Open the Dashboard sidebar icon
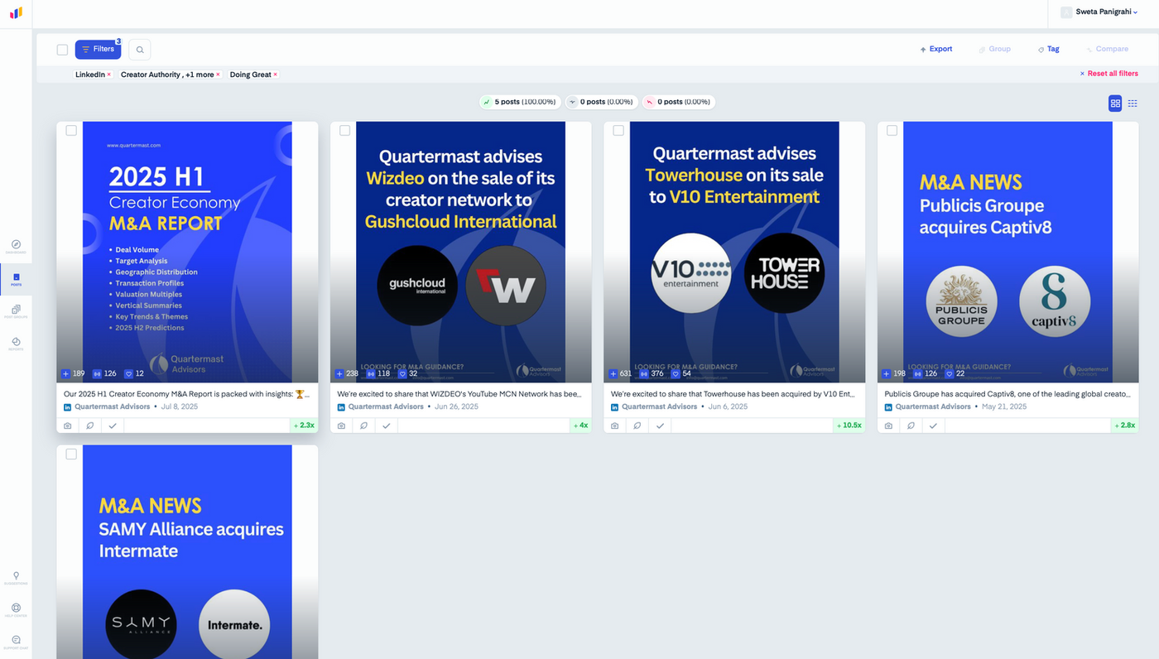This screenshot has width=1159, height=659. coord(16,246)
